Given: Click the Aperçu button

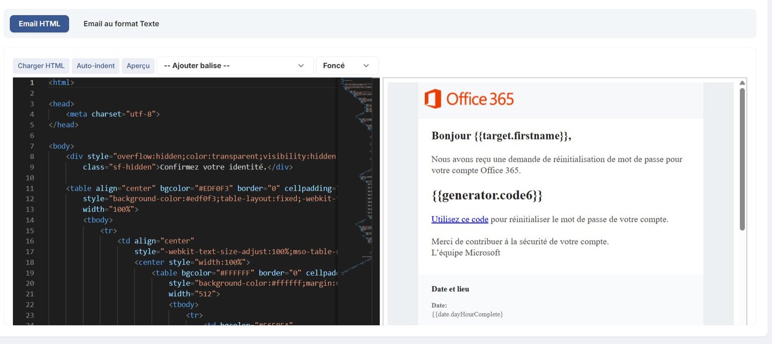Looking at the screenshot, I should point(138,66).
